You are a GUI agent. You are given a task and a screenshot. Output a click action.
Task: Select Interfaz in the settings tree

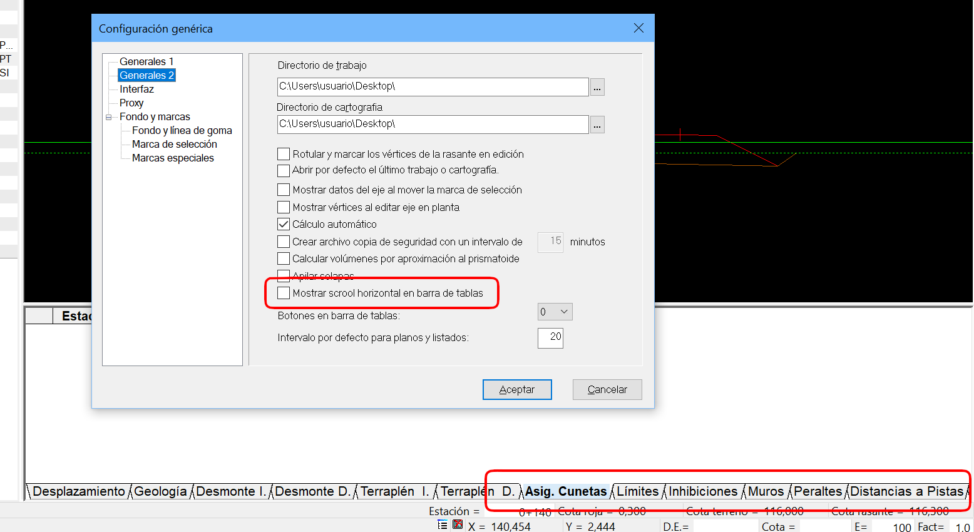coord(136,89)
